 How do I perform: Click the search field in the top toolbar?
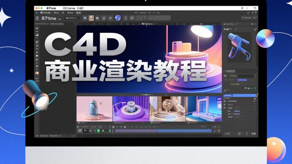pyautogui.click(x=72, y=18)
